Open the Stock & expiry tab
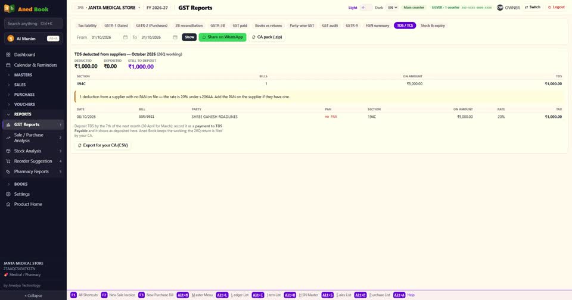This screenshot has height=300, width=572. pos(433,26)
